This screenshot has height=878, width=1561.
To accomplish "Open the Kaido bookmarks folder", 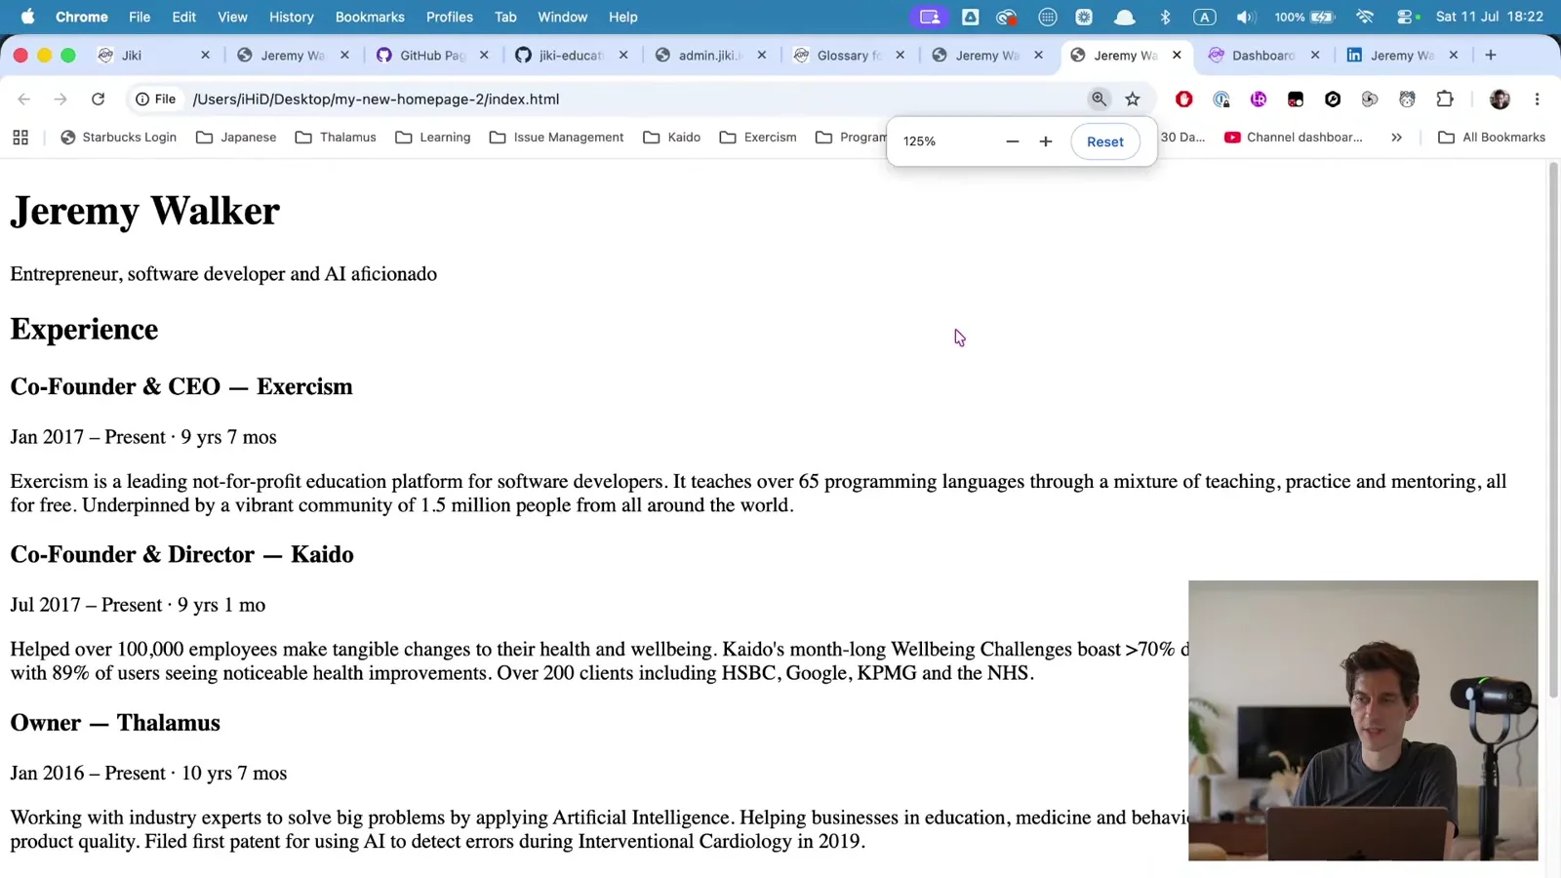I will [x=672, y=138].
